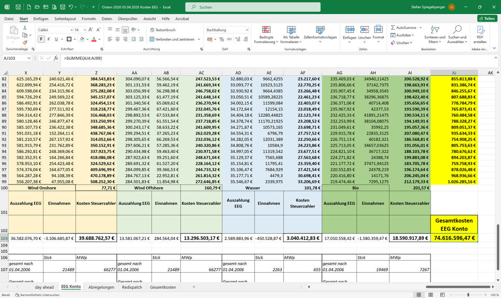Screen dimensions: 501x298
Task: Align cell content to bottom
Action: [126, 30]
